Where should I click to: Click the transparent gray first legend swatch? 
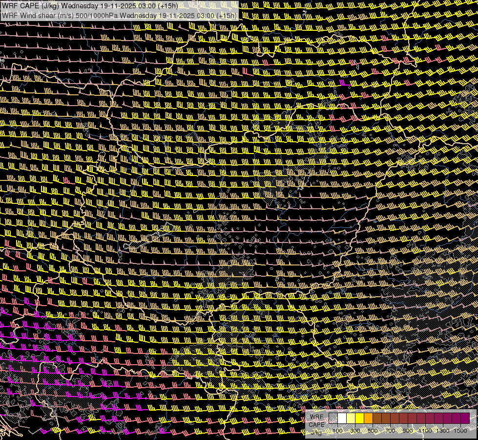click(x=333, y=418)
